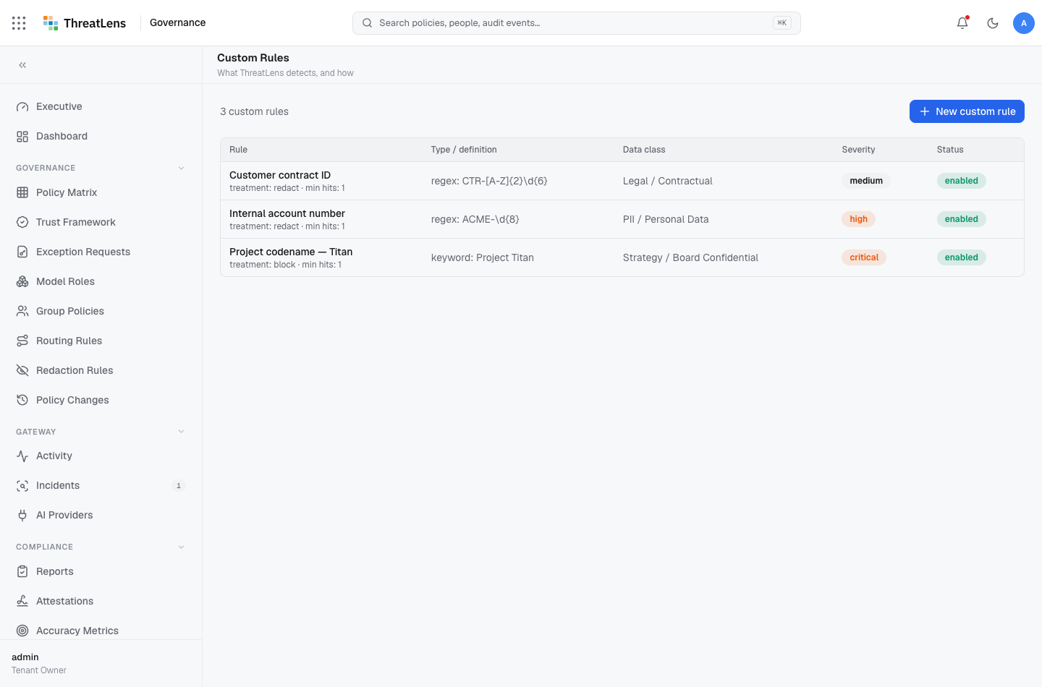Click regex CTR-[A-Z]{2}\d{6} definition

tap(489, 182)
